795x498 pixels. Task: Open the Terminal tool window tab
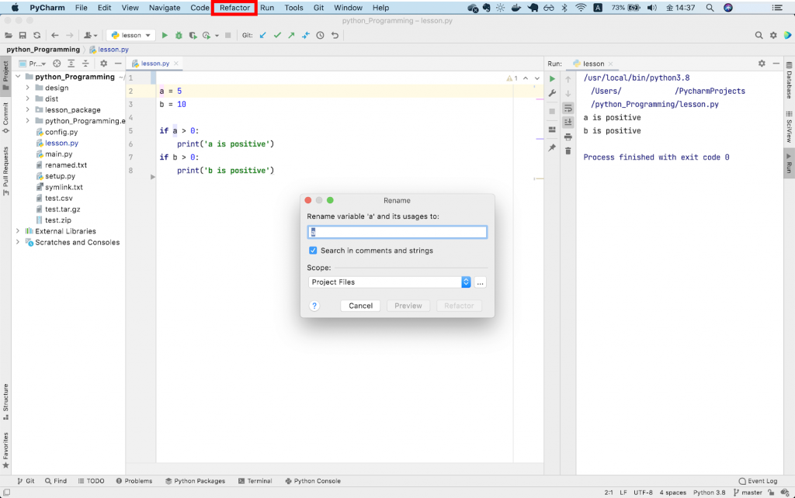point(255,481)
